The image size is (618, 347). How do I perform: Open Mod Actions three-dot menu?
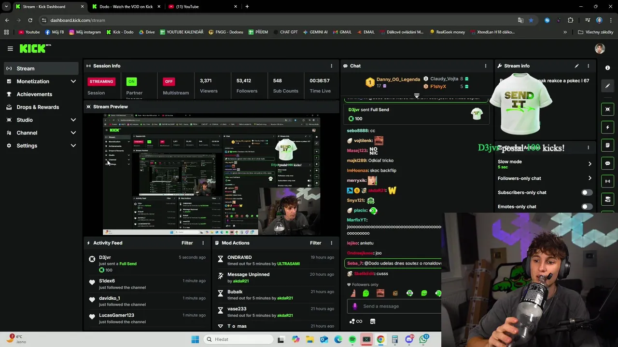pyautogui.click(x=331, y=243)
